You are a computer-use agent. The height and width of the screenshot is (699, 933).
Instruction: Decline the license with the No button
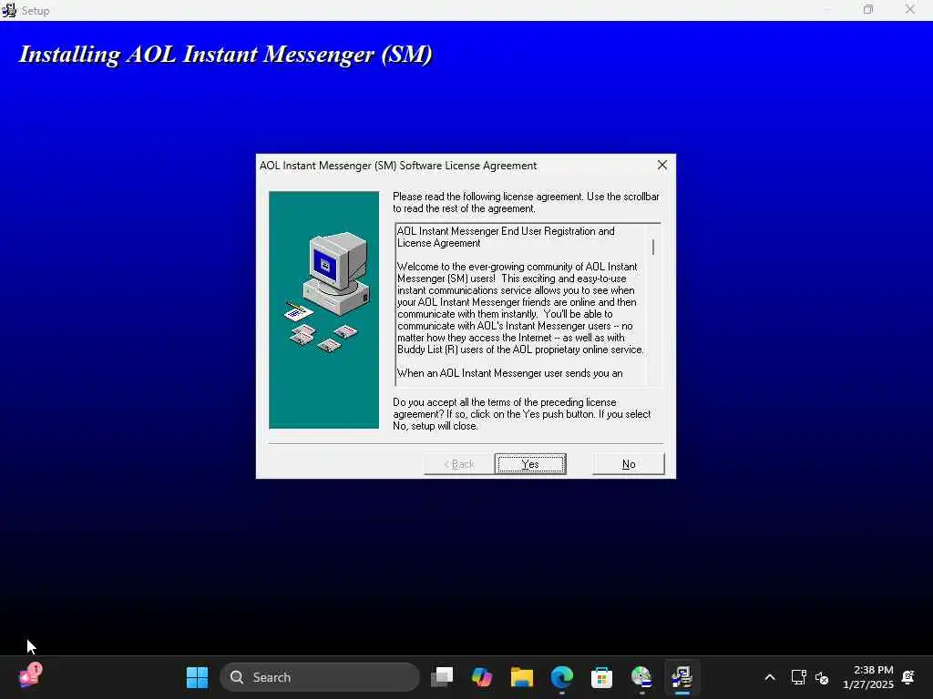(x=629, y=464)
